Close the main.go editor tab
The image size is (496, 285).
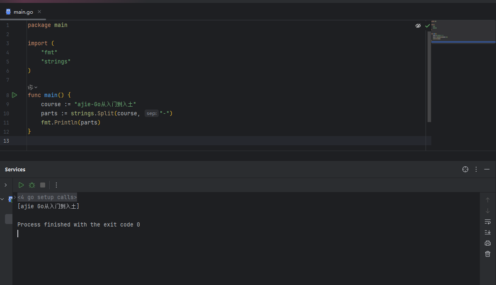tap(39, 12)
